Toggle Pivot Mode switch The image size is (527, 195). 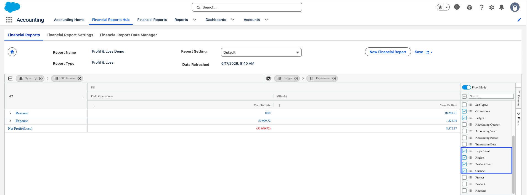click(x=467, y=87)
